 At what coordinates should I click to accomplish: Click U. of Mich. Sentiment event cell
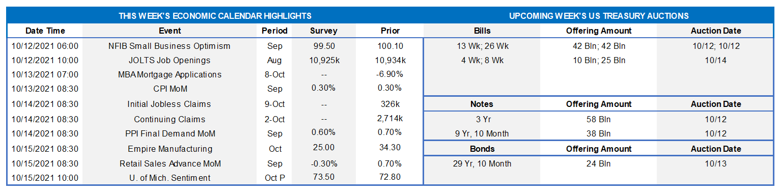pyautogui.click(x=170, y=178)
